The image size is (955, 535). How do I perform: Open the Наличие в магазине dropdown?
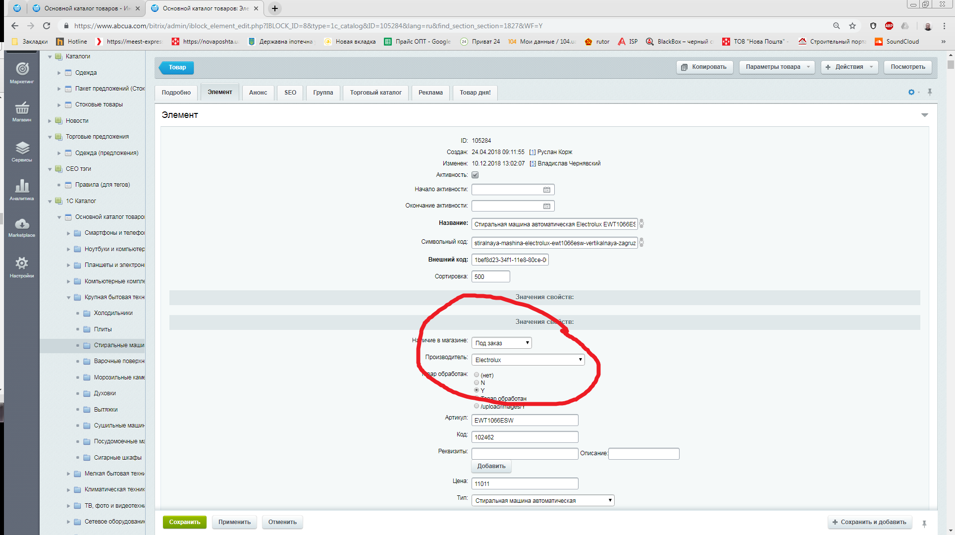(502, 343)
